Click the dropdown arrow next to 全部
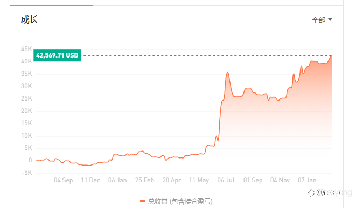Viewport: 356px width, 208px height. coord(330,20)
